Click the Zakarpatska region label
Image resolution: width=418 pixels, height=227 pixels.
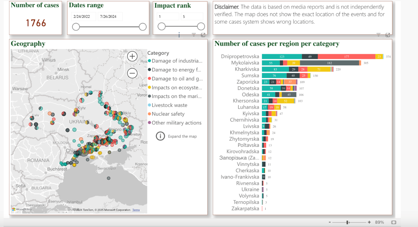tap(245, 208)
